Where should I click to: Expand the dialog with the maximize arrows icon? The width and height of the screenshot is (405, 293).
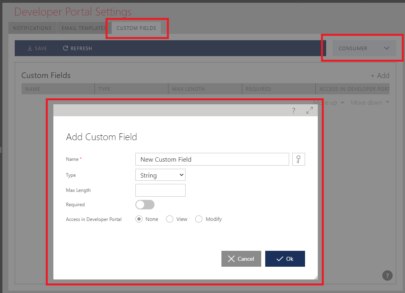click(309, 111)
